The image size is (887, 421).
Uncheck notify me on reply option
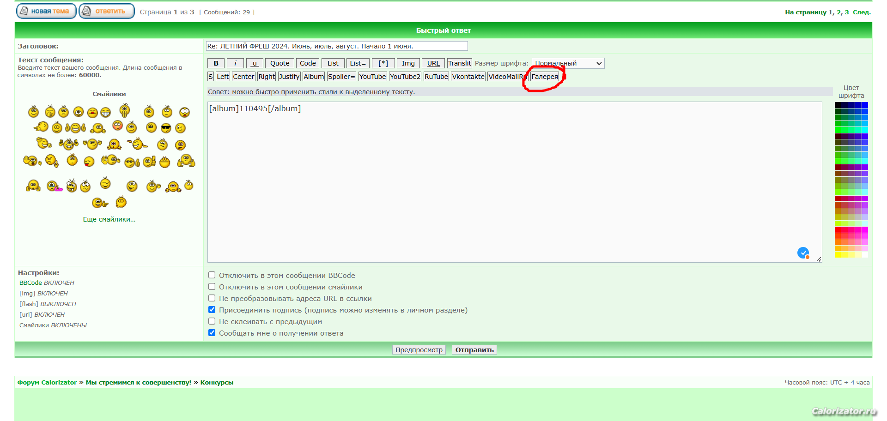[212, 333]
